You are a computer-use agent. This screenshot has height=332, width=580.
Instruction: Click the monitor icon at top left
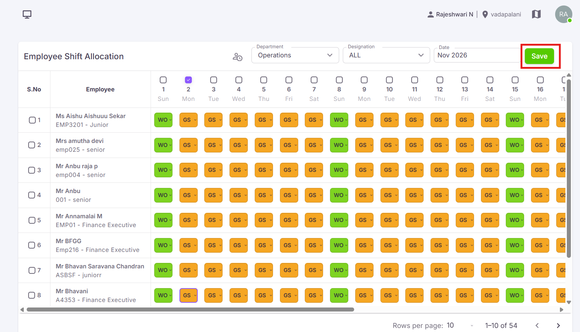coord(27,14)
